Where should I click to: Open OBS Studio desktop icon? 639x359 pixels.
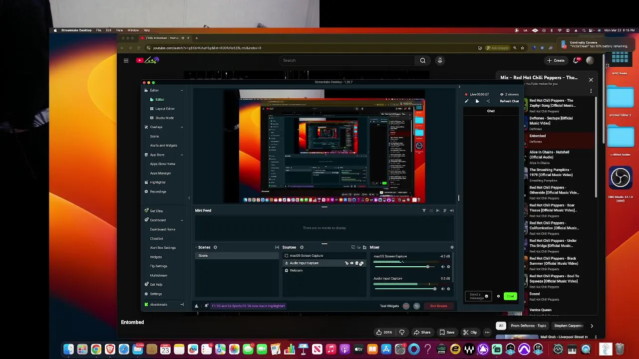tap(621, 179)
